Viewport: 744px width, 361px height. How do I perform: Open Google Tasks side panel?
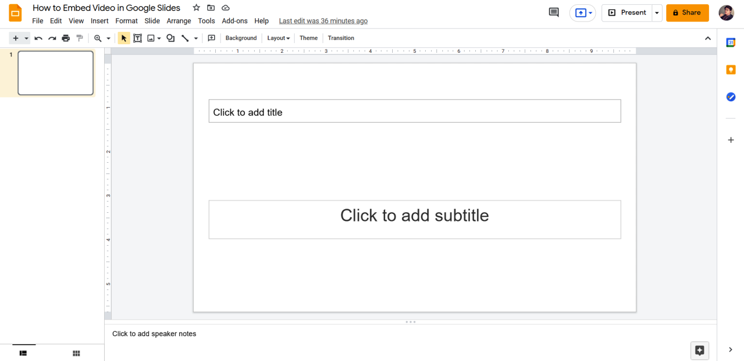731,97
